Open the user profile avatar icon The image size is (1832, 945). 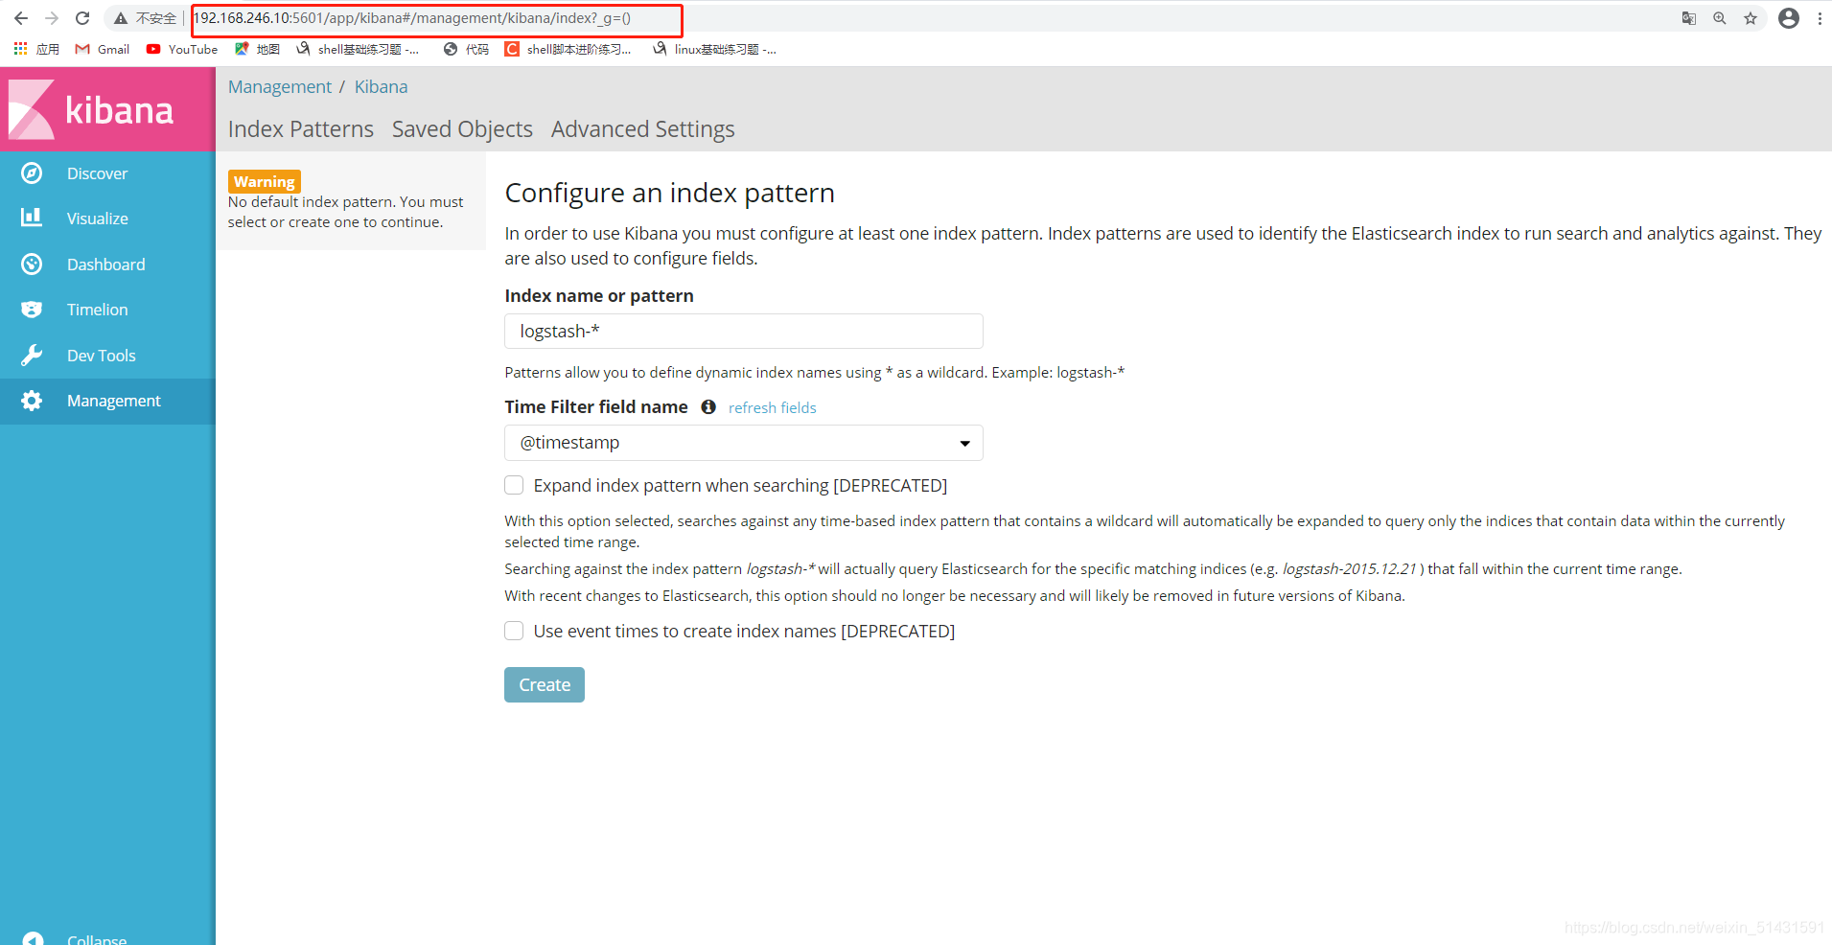pyautogui.click(x=1789, y=18)
